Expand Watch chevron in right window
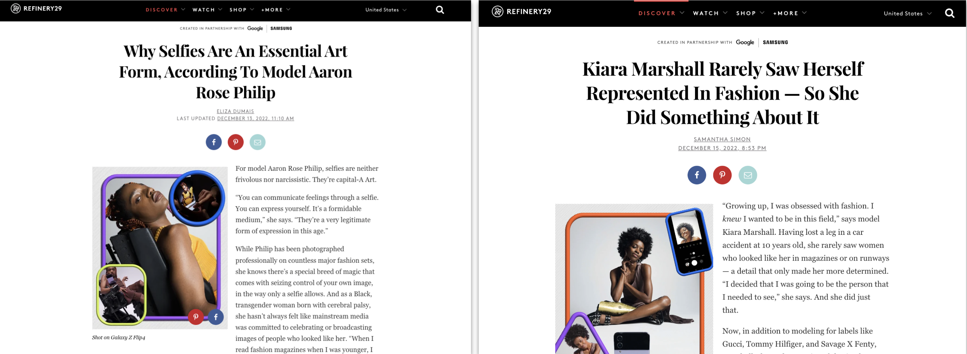967x354 pixels. 725,13
